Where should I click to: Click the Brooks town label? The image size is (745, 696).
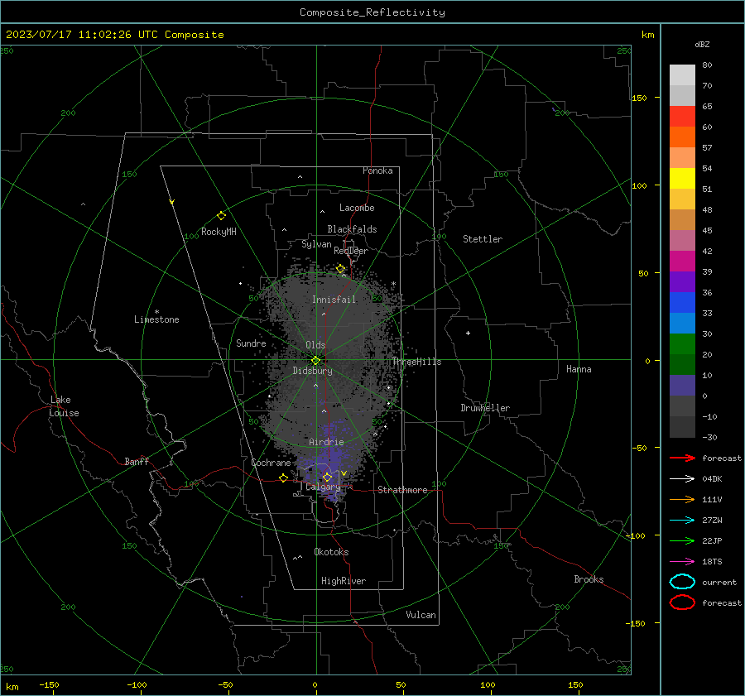(589, 579)
